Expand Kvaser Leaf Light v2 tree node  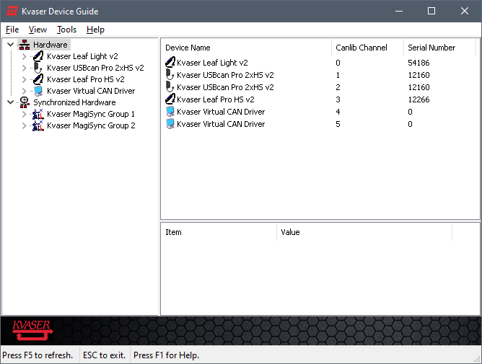[25, 56]
